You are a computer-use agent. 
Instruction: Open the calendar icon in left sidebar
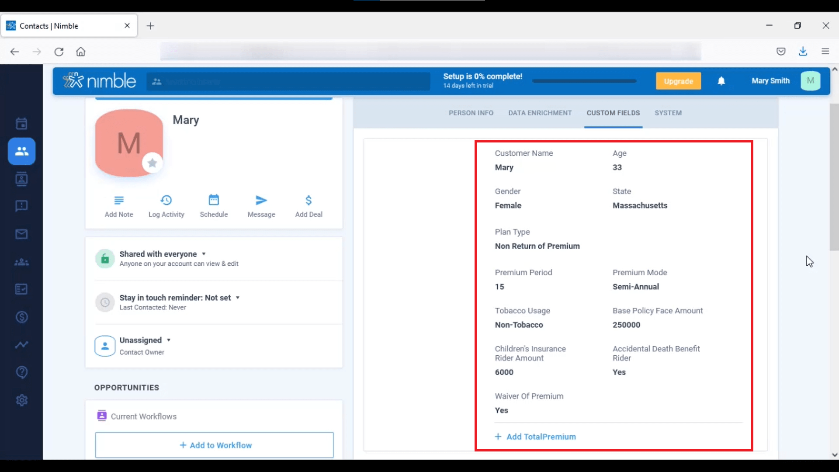pos(21,124)
